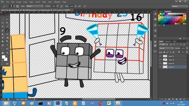Select Layer 19 thumbnail
This screenshot has width=189, height=106.
165,60
